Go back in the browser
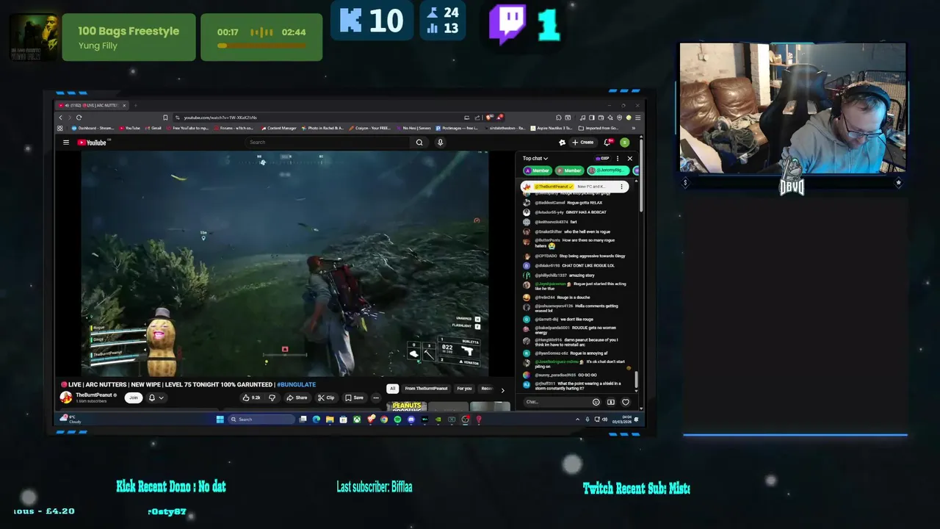This screenshot has width=940, height=529. 61,118
